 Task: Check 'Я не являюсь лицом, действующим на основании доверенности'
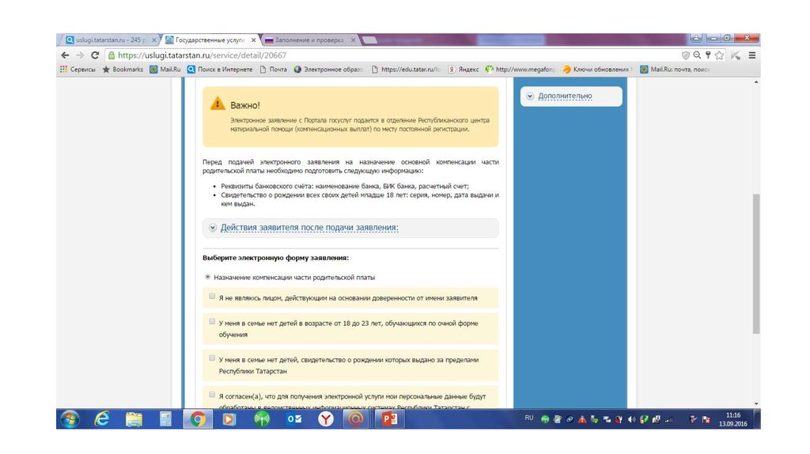pyautogui.click(x=212, y=297)
